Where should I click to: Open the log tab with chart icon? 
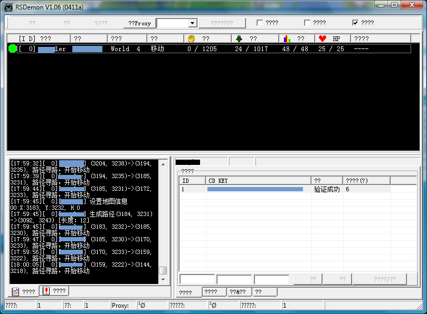[24, 291]
